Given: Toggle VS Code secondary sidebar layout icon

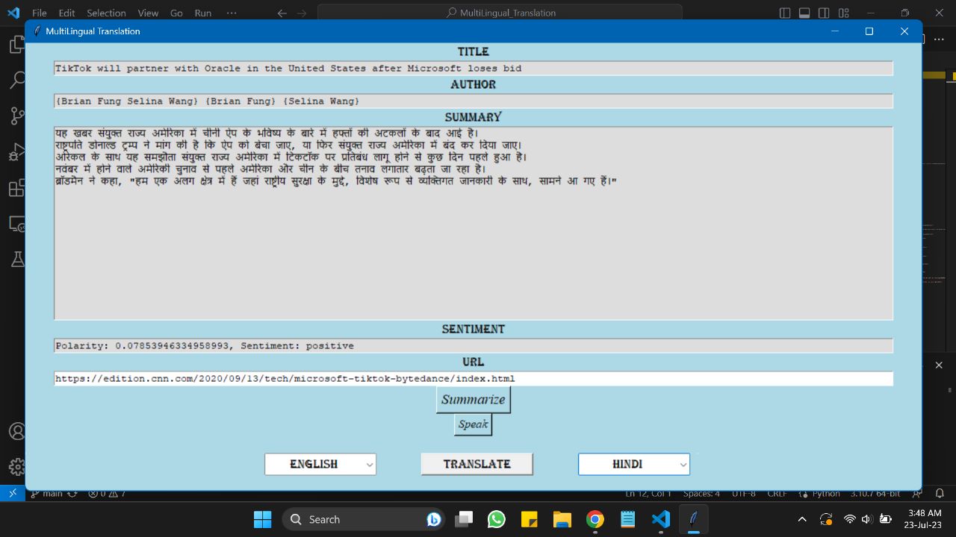Looking at the screenshot, I should point(824,13).
